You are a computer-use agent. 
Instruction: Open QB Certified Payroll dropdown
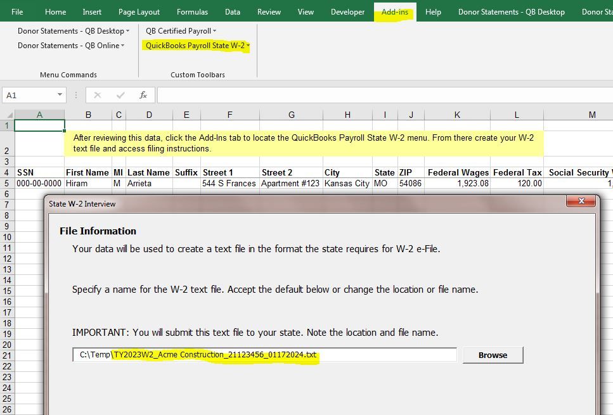(x=181, y=31)
